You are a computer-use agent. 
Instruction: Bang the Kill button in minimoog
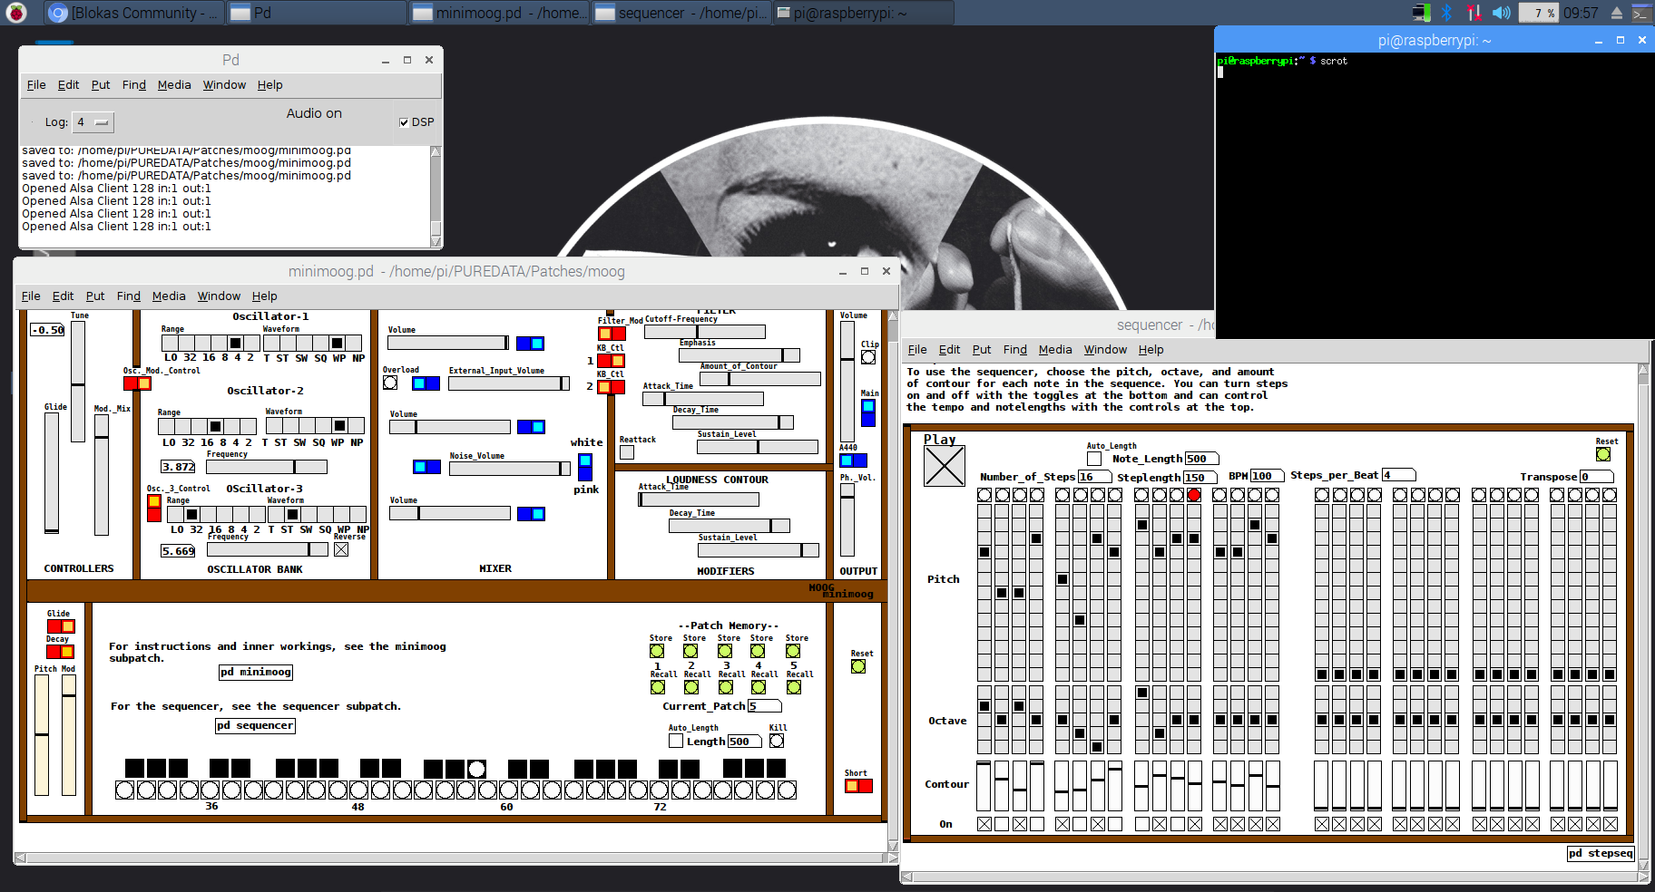[777, 741]
